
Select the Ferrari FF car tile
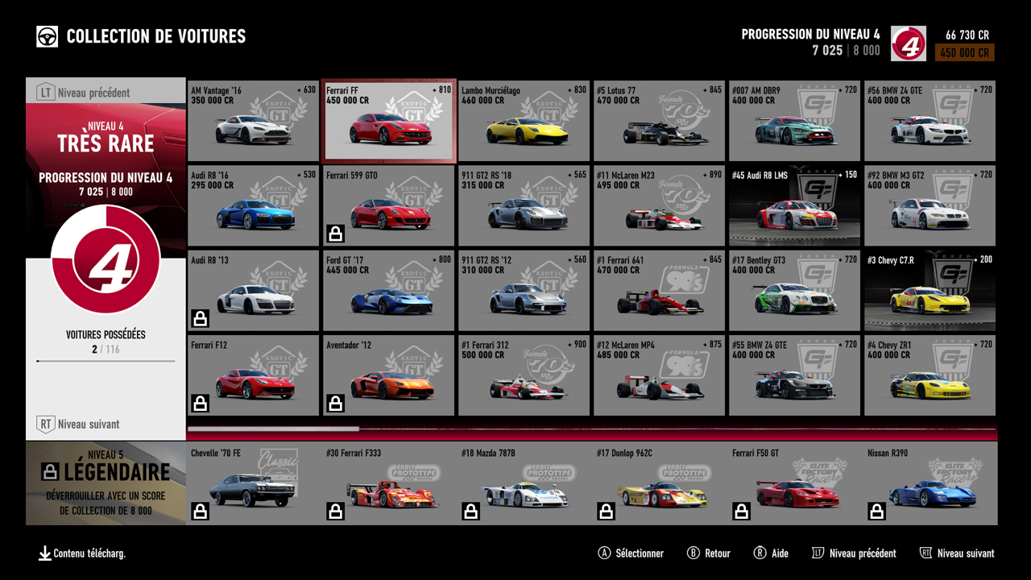(x=389, y=122)
